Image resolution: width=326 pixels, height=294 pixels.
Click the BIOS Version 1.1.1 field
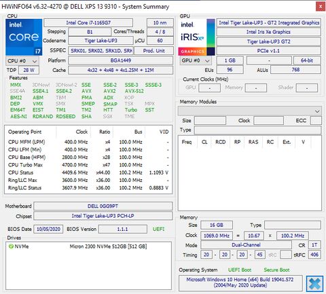[122, 229]
